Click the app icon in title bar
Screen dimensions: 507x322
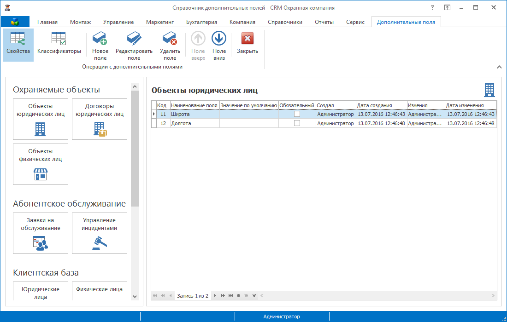pyautogui.click(x=7, y=8)
